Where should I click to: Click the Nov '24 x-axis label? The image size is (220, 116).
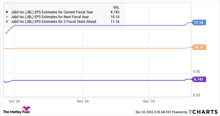pos(83,101)
